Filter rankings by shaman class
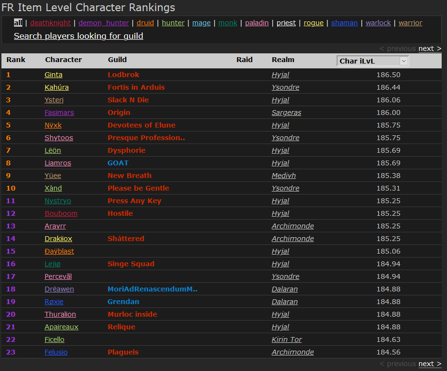Image resolution: width=447 pixels, height=371 pixels. [x=344, y=23]
